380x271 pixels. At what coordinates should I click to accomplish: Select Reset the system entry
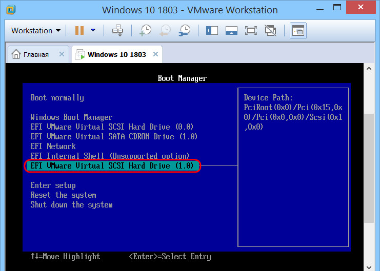(x=63, y=195)
